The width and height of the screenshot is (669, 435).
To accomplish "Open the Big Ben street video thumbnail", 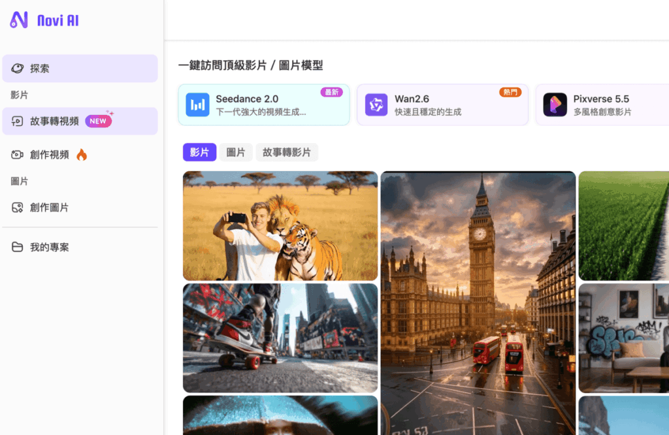I will [x=478, y=293].
